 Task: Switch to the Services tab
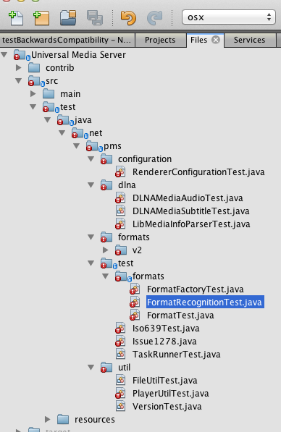250,41
